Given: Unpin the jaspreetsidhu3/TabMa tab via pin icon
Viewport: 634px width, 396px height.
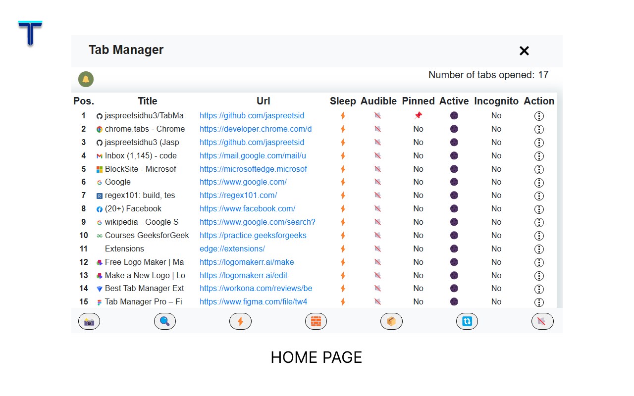Looking at the screenshot, I should click(x=418, y=115).
